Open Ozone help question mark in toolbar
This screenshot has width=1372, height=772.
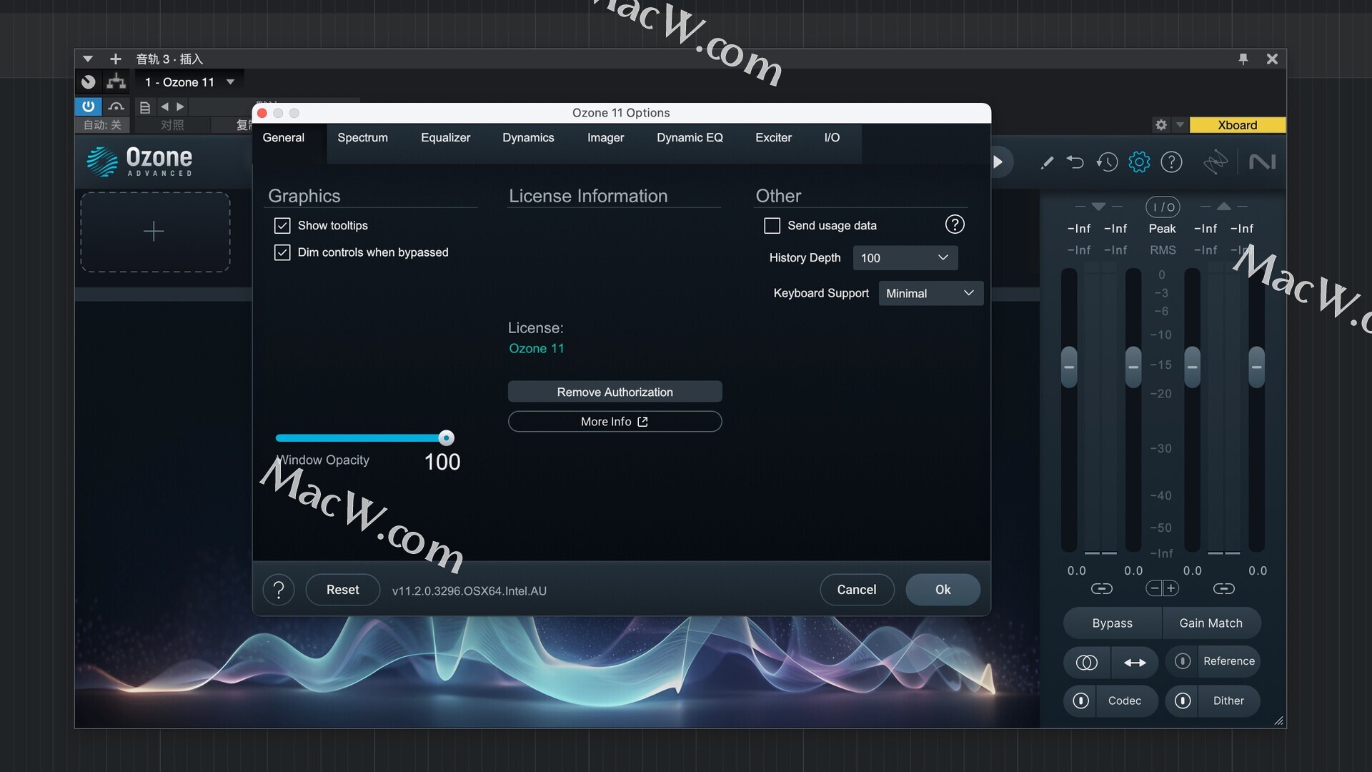coord(1171,162)
